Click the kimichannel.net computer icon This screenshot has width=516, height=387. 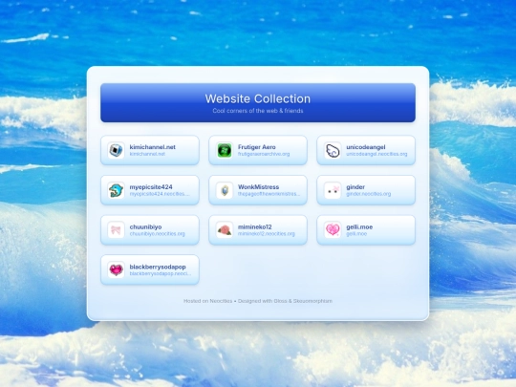(116, 150)
